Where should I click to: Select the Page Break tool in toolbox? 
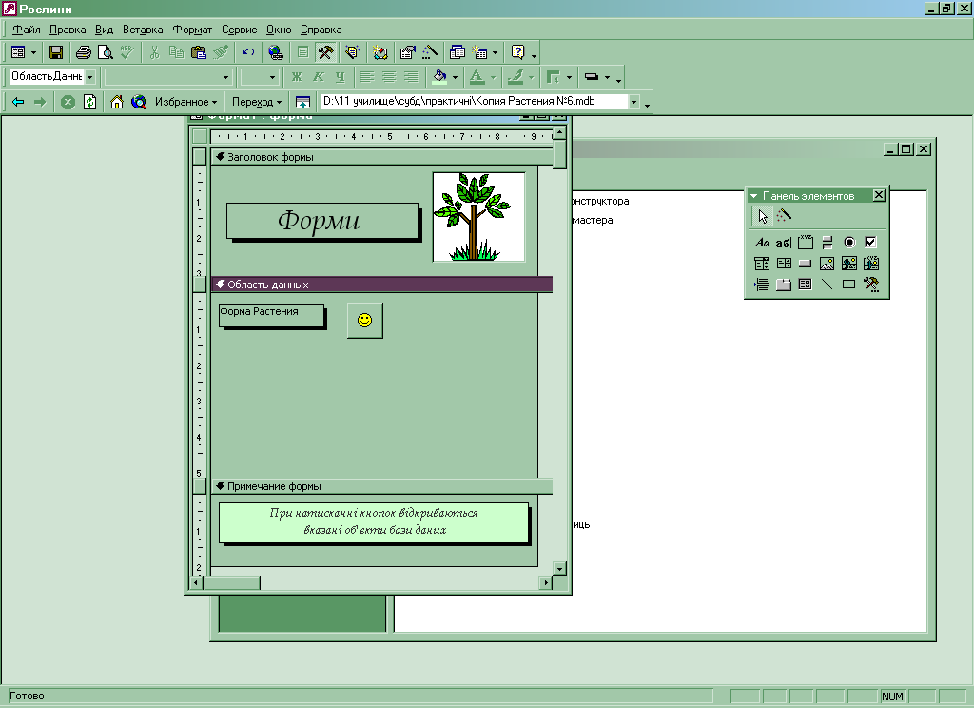762,285
